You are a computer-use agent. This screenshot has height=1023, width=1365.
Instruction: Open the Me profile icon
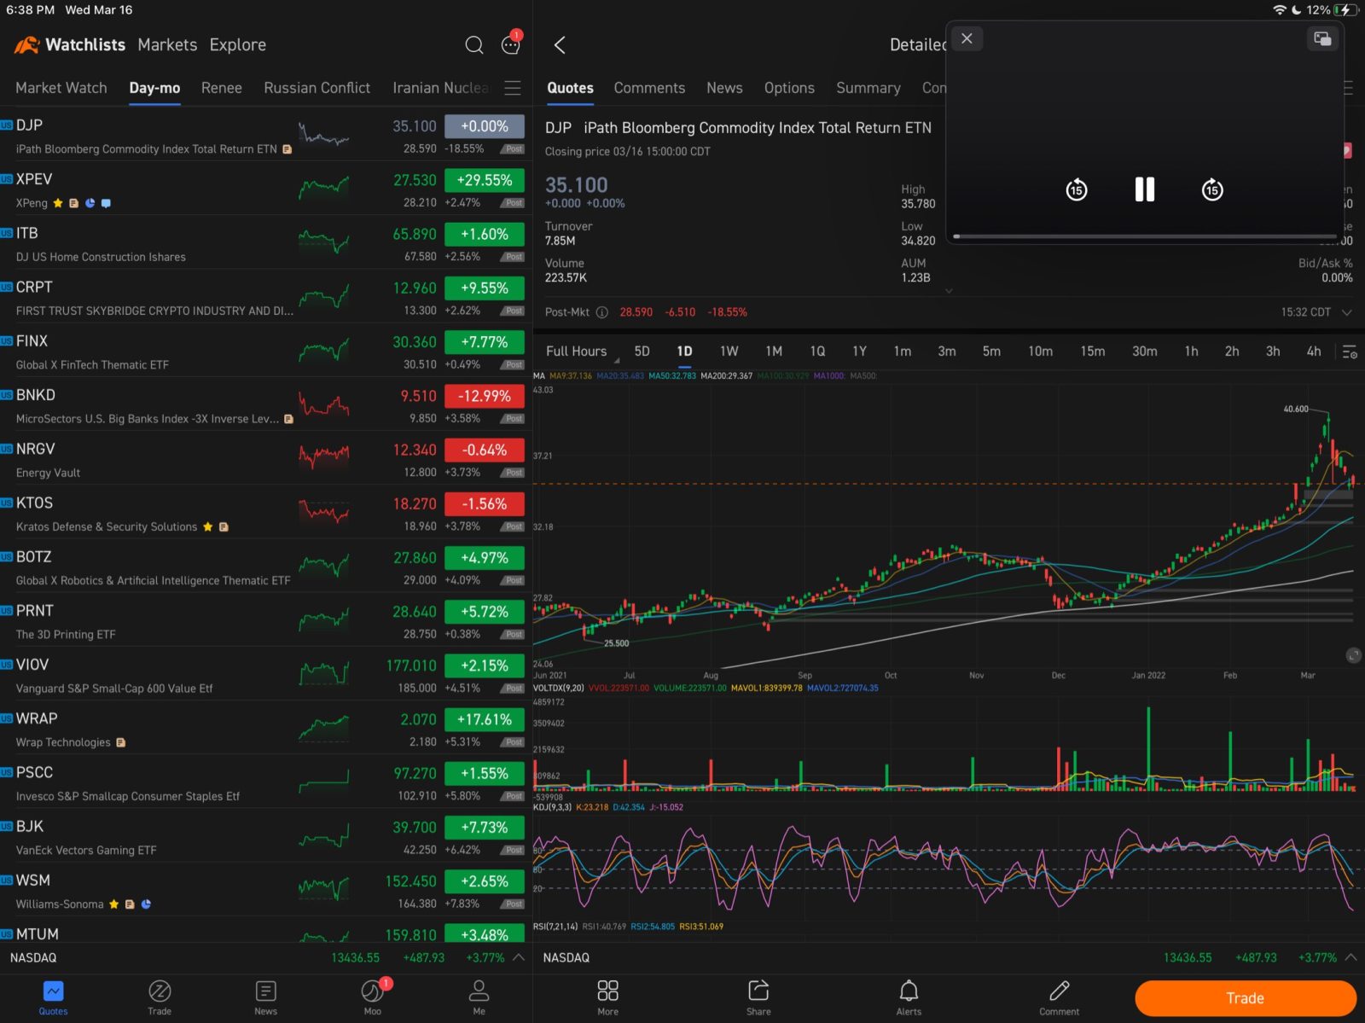coord(479,997)
